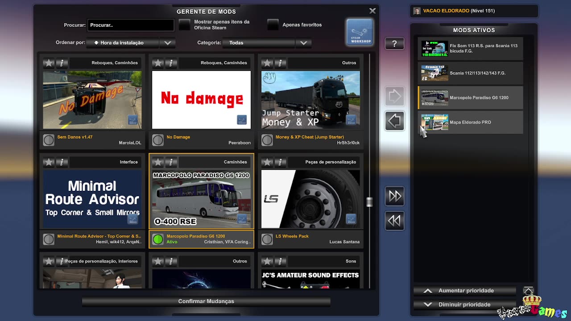Select Marcopolo Paradiso G6 1200 in active mods

click(x=470, y=98)
